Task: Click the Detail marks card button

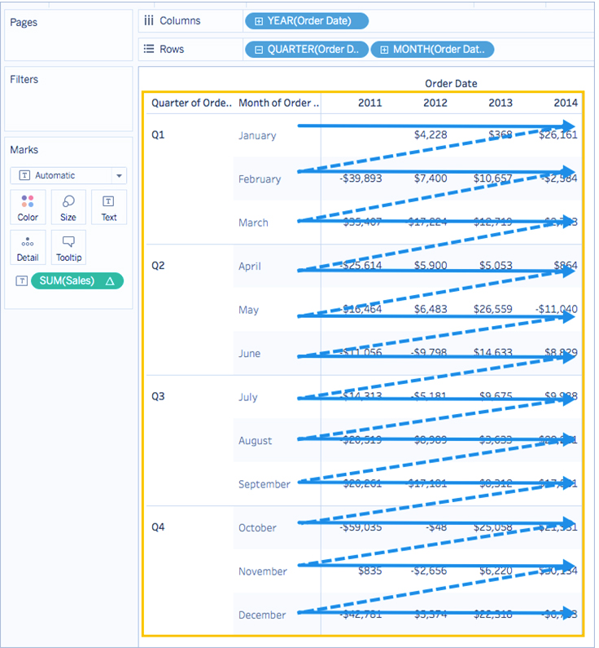Action: (28, 248)
